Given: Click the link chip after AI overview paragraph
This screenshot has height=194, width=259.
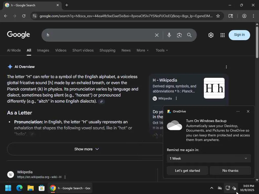Looking at the screenshot, I should 101,102.
